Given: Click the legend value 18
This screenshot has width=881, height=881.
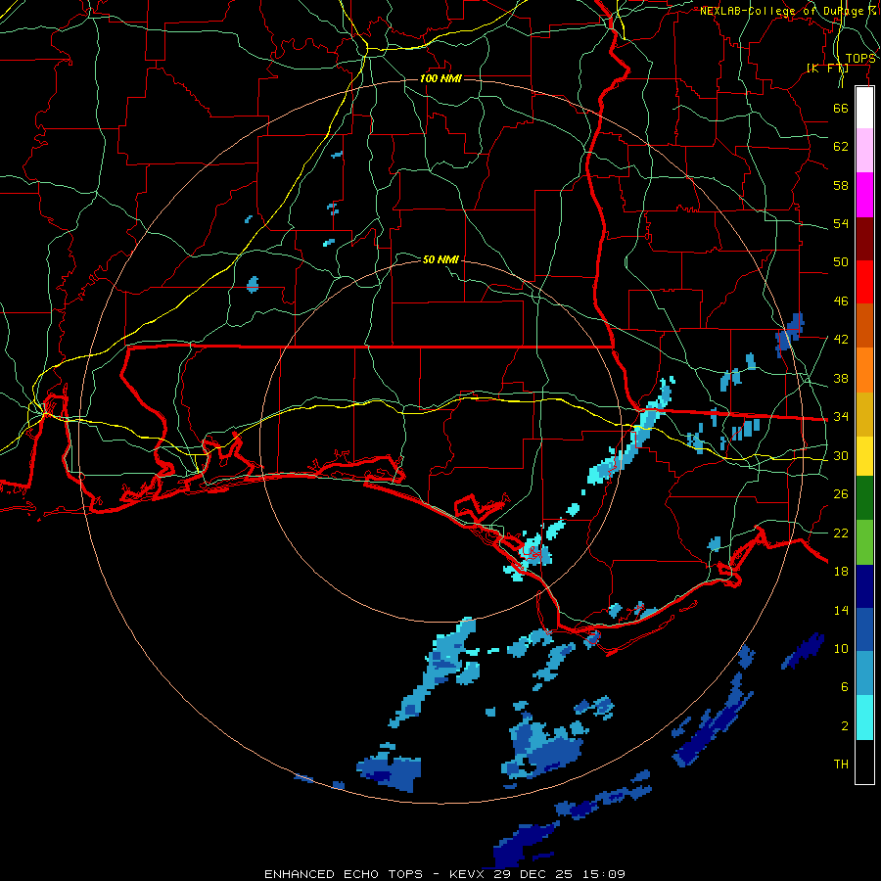Looking at the screenshot, I should (841, 571).
